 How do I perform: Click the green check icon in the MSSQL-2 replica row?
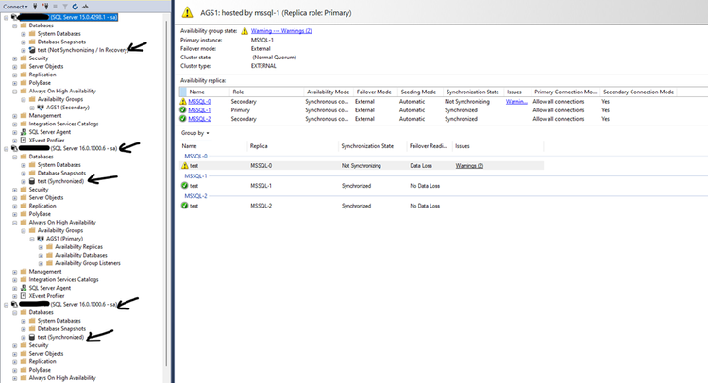tap(183, 119)
